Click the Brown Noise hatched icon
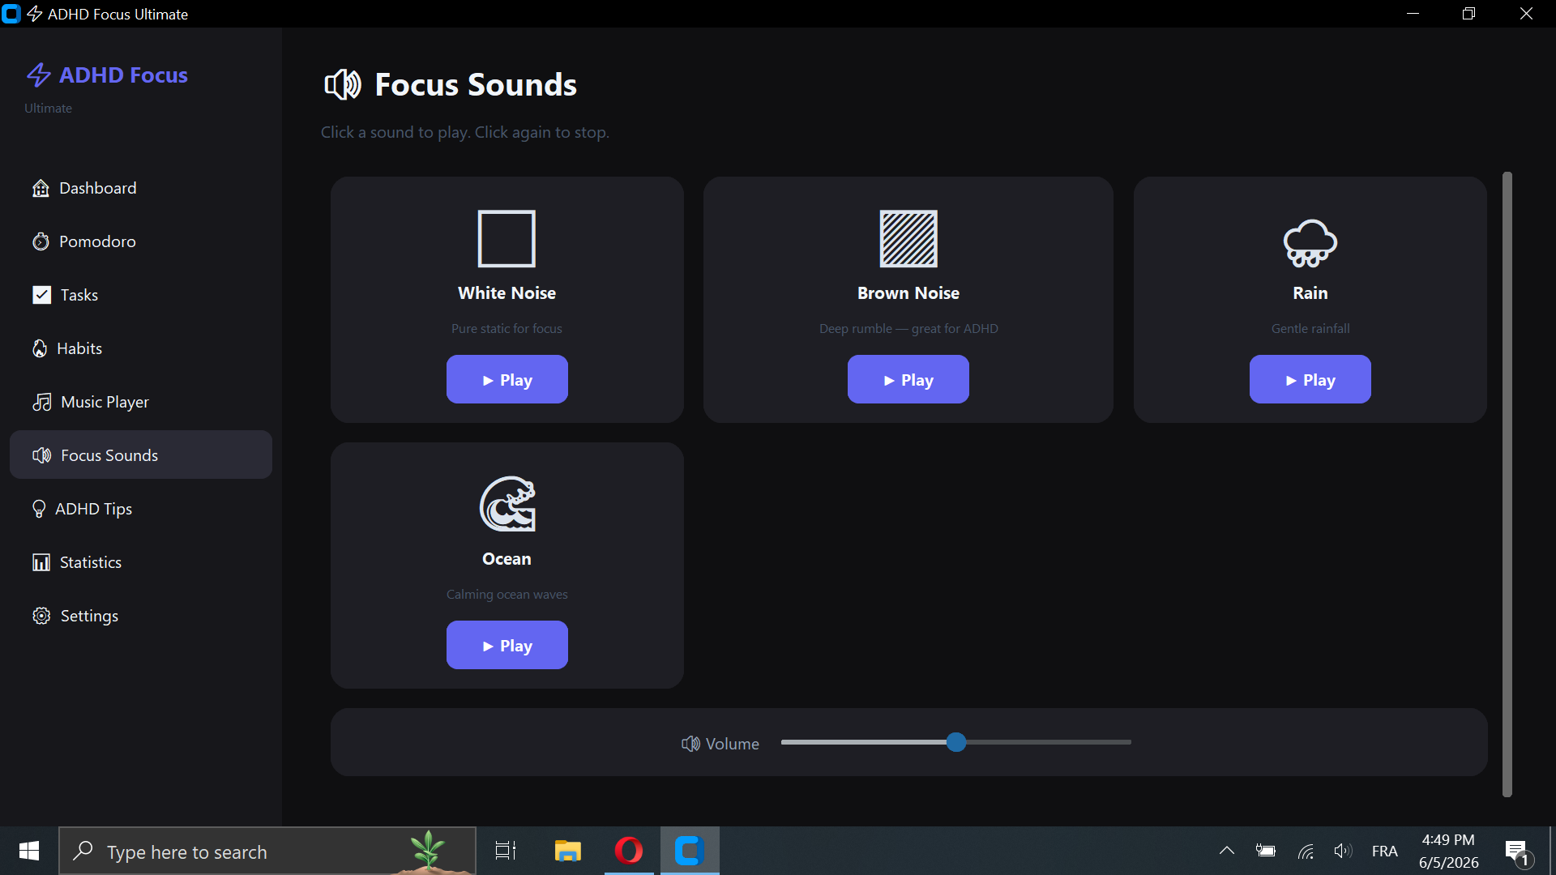 pyautogui.click(x=908, y=238)
